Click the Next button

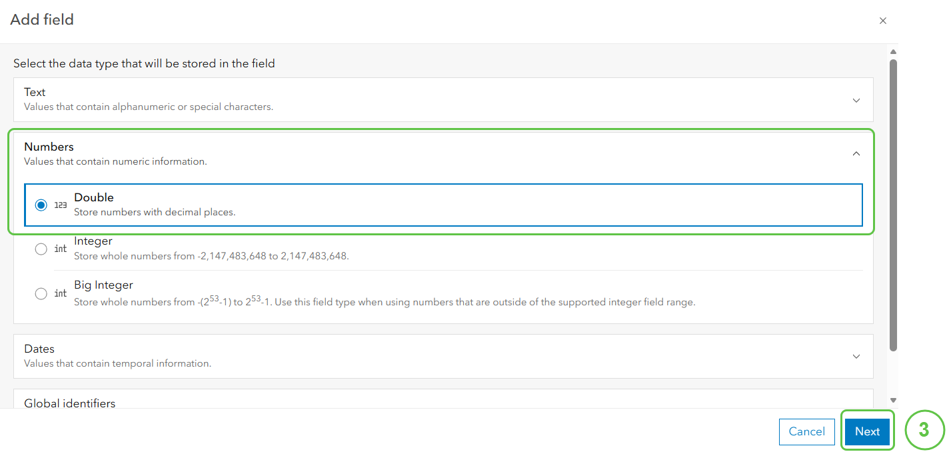pos(867,431)
